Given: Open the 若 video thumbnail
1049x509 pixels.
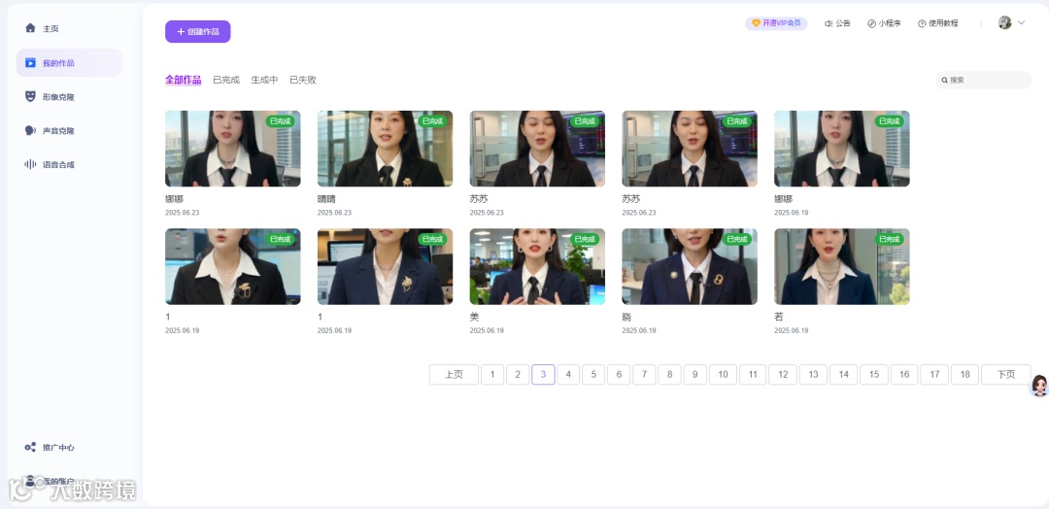Looking at the screenshot, I should 841,267.
